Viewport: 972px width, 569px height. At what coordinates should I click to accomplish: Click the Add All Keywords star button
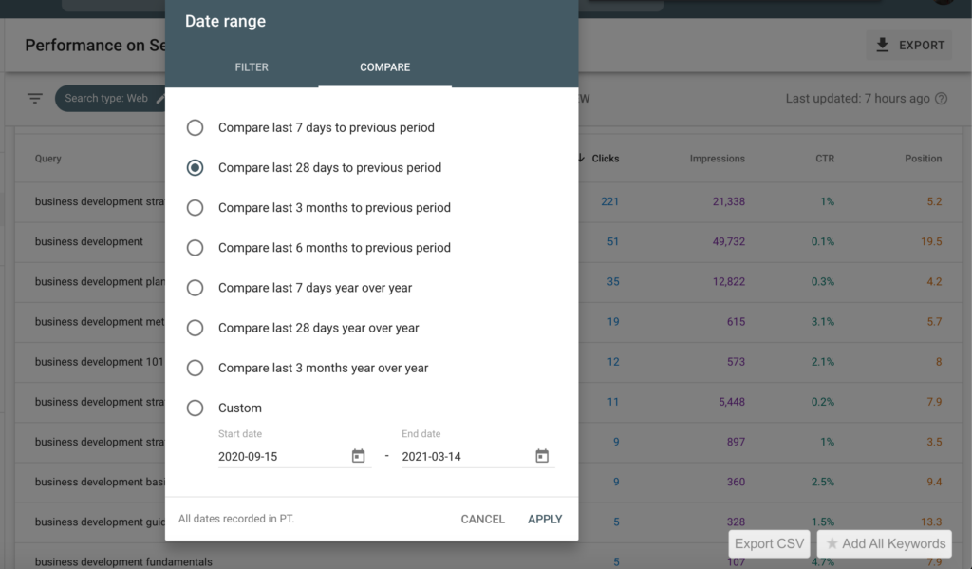click(885, 543)
